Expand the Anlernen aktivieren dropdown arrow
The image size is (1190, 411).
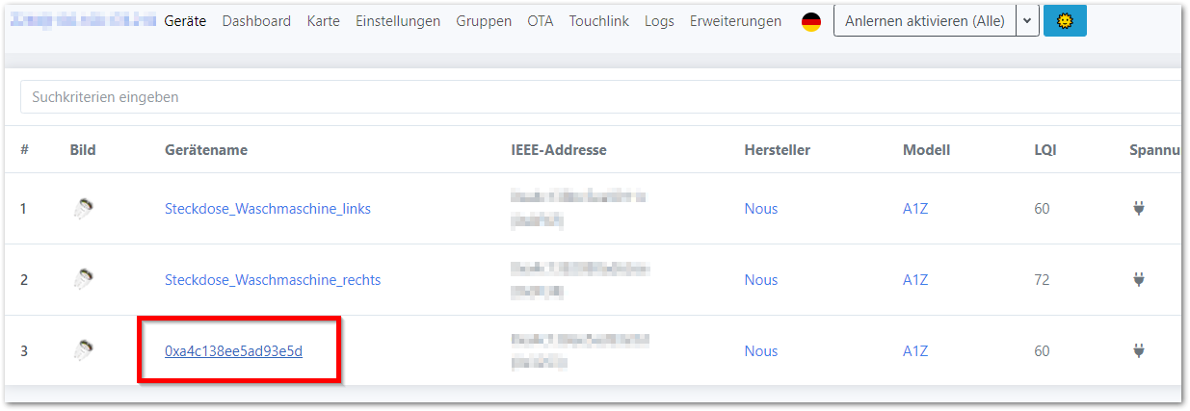(1027, 21)
